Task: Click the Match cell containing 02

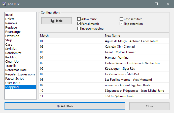Action: coord(72,47)
